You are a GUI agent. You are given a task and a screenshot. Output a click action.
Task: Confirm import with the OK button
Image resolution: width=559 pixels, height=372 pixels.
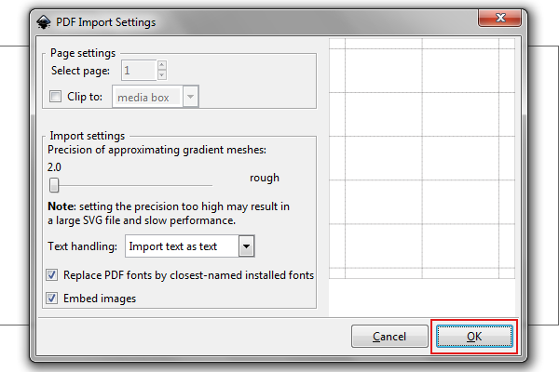tap(474, 336)
